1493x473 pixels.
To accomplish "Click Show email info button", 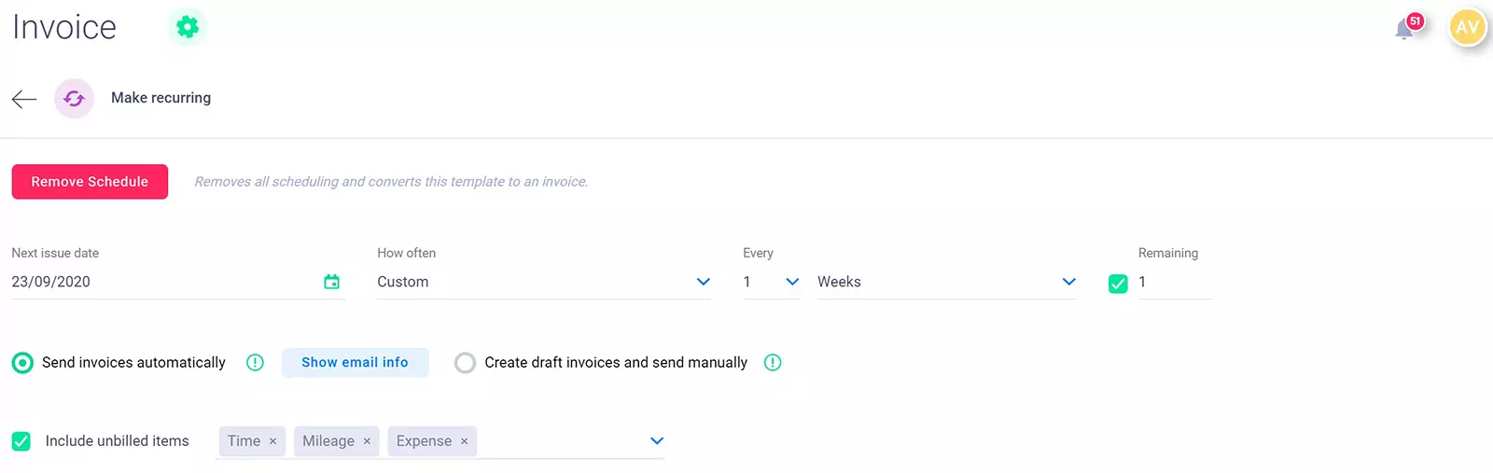I will point(355,363).
